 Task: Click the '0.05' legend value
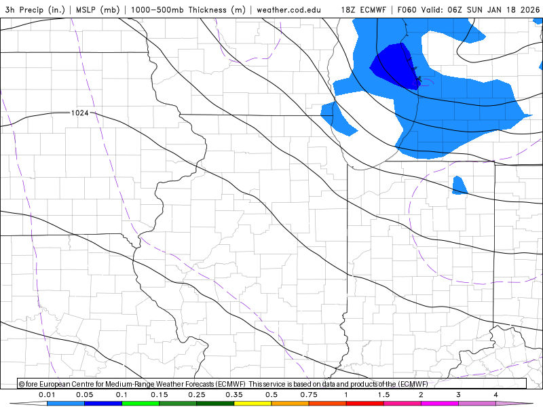[x=84, y=395]
